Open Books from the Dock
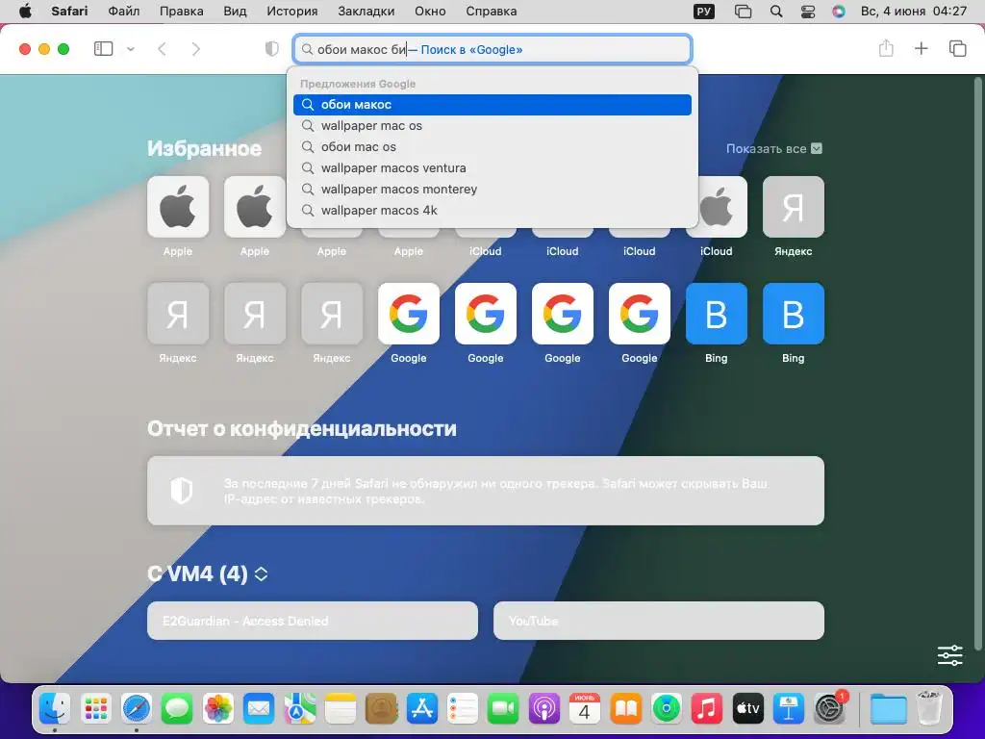The image size is (985, 739). [x=625, y=709]
